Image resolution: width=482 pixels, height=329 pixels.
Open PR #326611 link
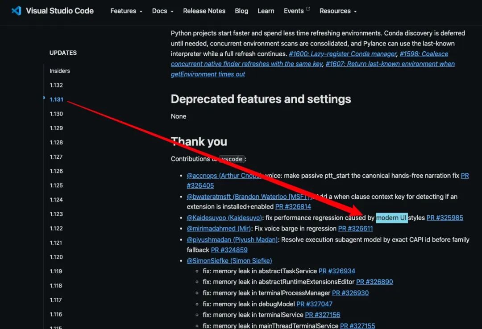point(355,229)
